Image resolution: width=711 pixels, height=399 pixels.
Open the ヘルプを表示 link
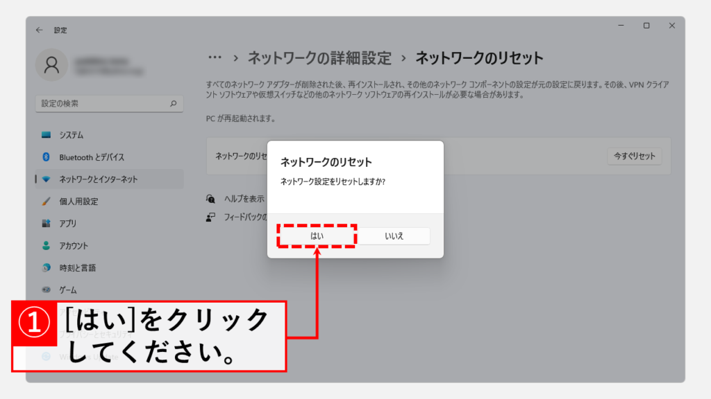point(244,198)
